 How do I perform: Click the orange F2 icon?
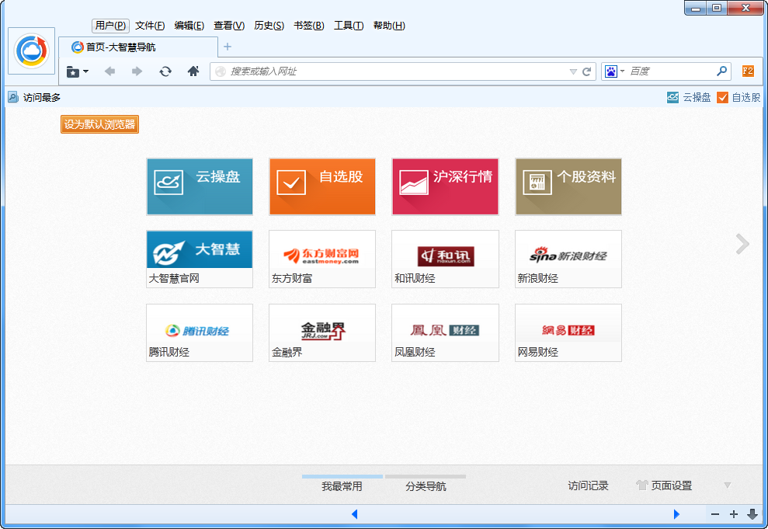point(748,71)
